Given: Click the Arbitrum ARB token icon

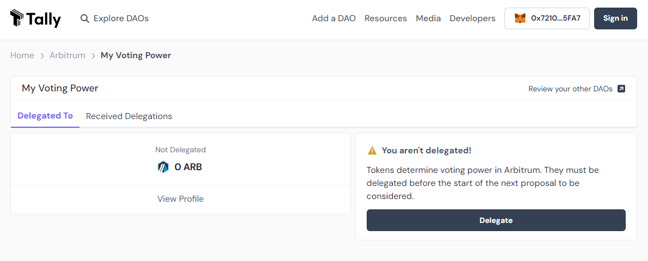Looking at the screenshot, I should tap(163, 167).
